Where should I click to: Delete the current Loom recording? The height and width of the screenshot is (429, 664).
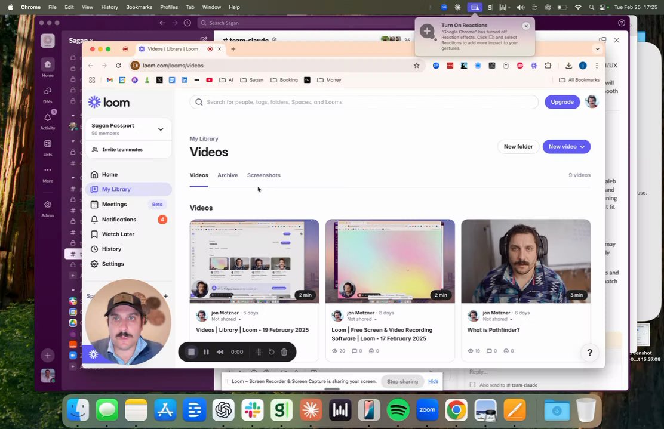pyautogui.click(x=284, y=352)
